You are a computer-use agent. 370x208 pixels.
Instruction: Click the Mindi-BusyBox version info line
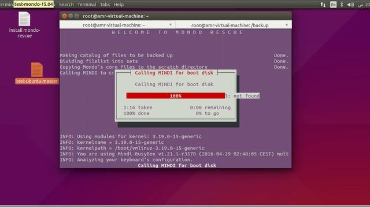coord(174,154)
